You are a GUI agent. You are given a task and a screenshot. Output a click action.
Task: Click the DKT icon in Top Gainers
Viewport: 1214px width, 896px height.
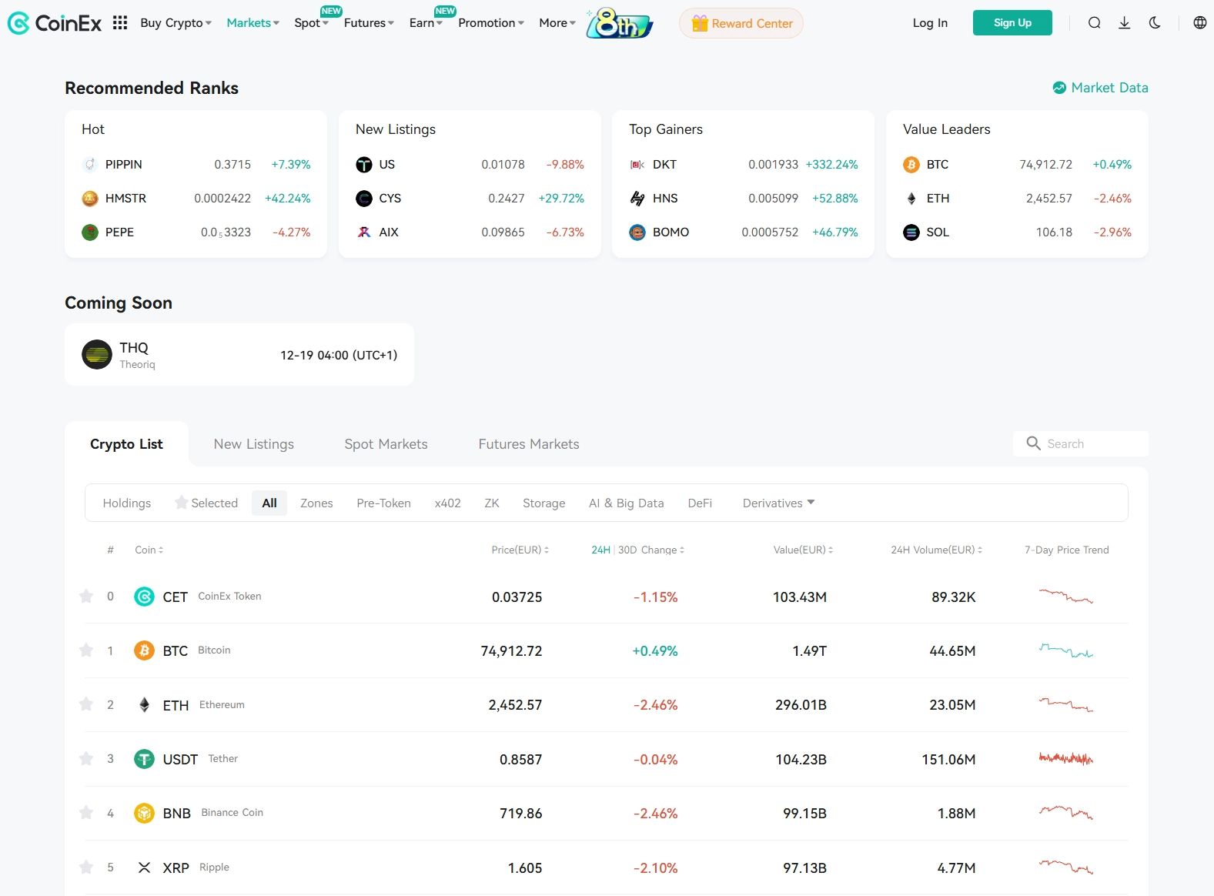point(637,165)
